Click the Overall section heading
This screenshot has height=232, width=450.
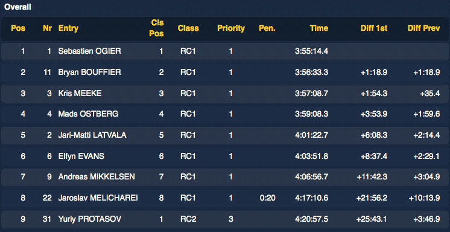(17, 7)
